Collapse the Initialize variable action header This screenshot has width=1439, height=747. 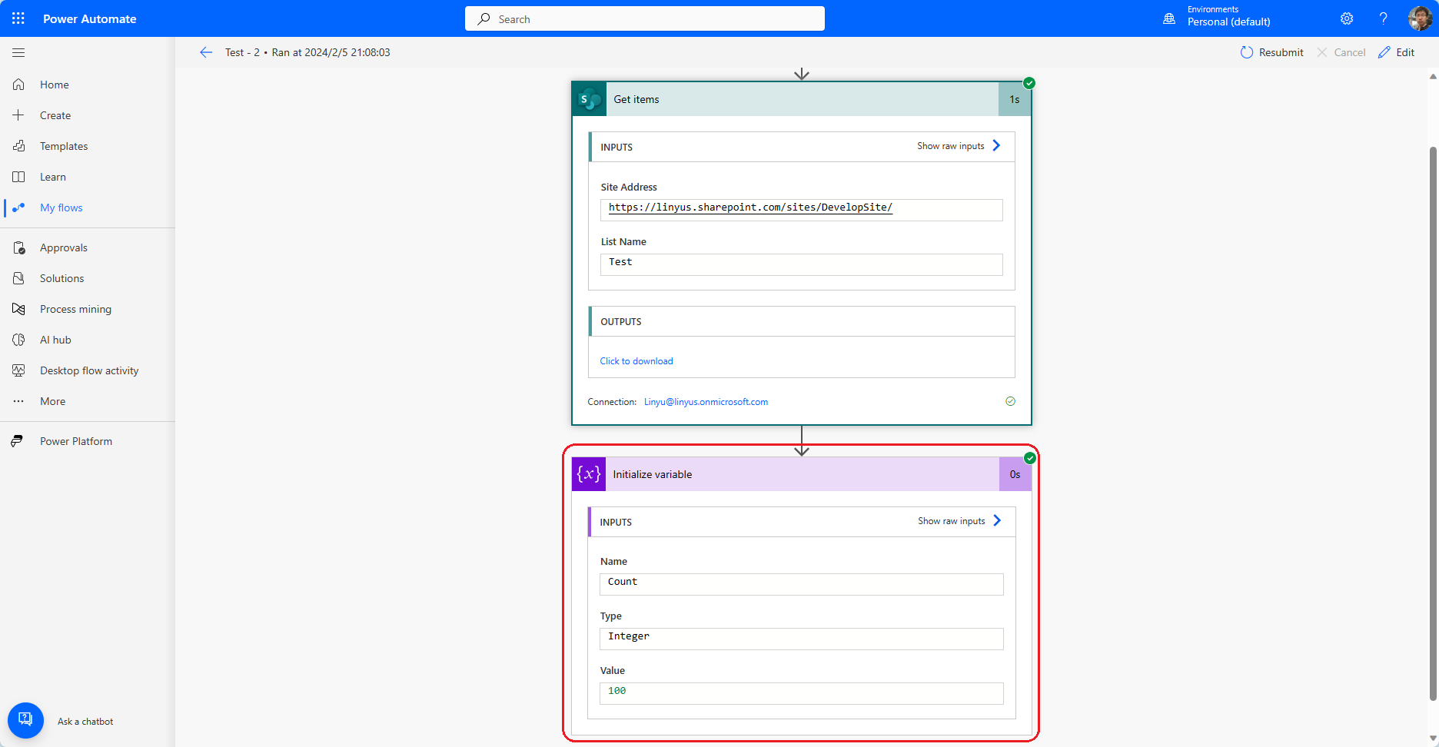coord(802,474)
